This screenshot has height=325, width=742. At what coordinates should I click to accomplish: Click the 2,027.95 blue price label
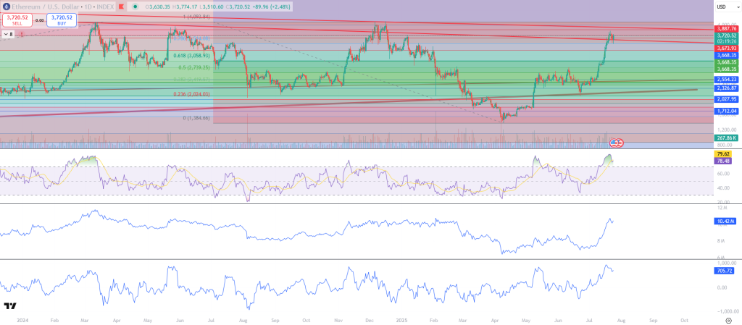[727, 99]
